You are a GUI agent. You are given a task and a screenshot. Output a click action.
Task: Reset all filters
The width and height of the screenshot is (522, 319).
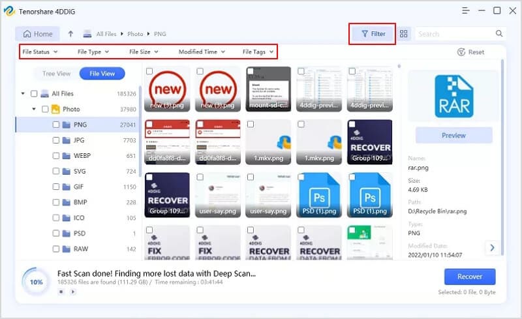(470, 52)
